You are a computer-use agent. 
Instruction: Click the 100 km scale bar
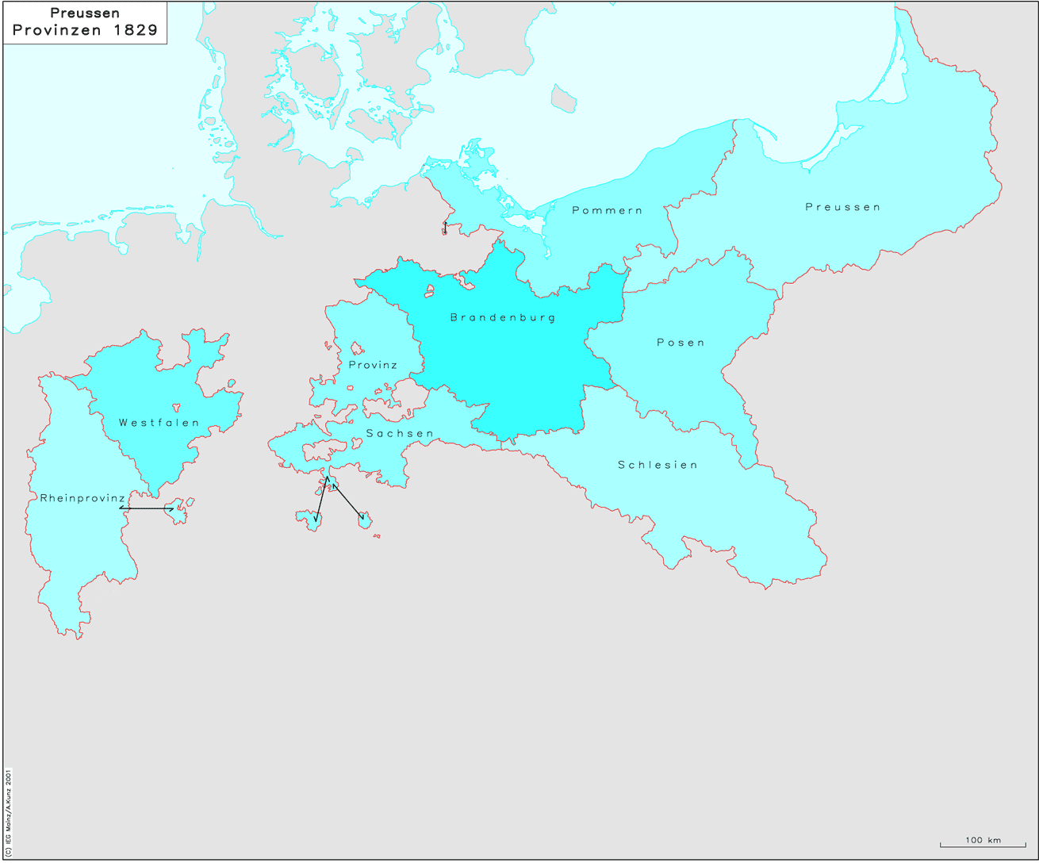tap(983, 843)
